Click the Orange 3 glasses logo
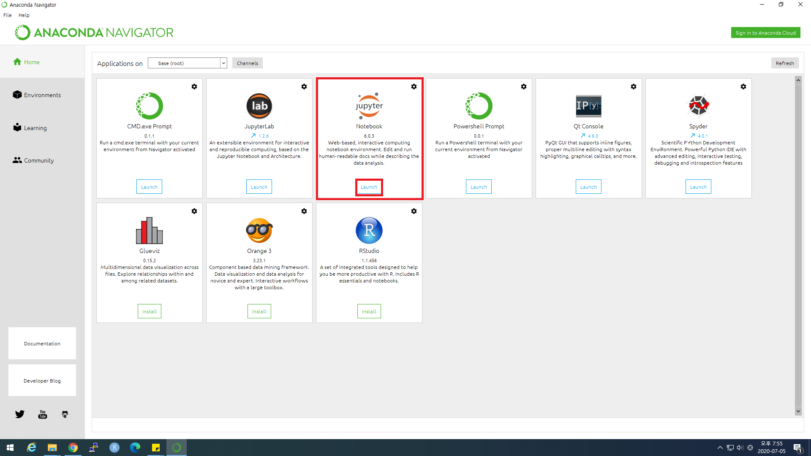This screenshot has height=456, width=811. [259, 231]
